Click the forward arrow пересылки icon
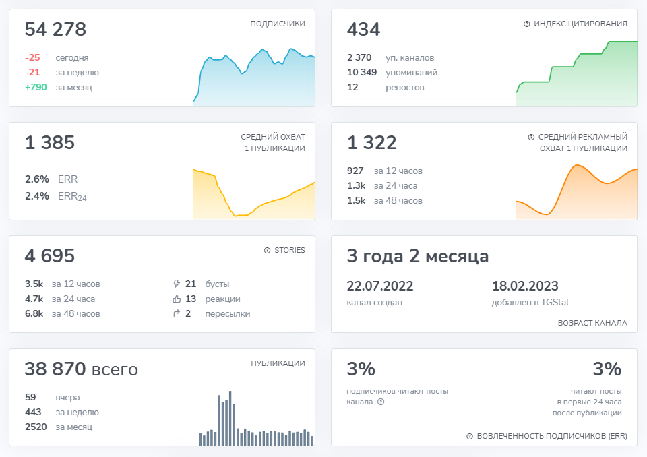This screenshot has width=647, height=457. point(177,314)
